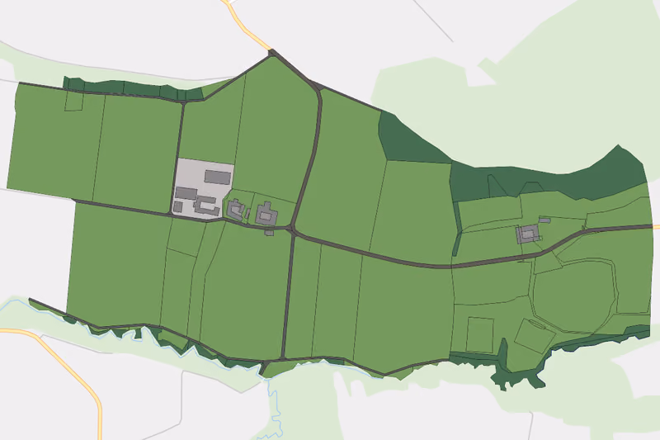The image size is (660, 440).
Task: Select the tiny gray building south of the central road
Action: pos(269,233)
